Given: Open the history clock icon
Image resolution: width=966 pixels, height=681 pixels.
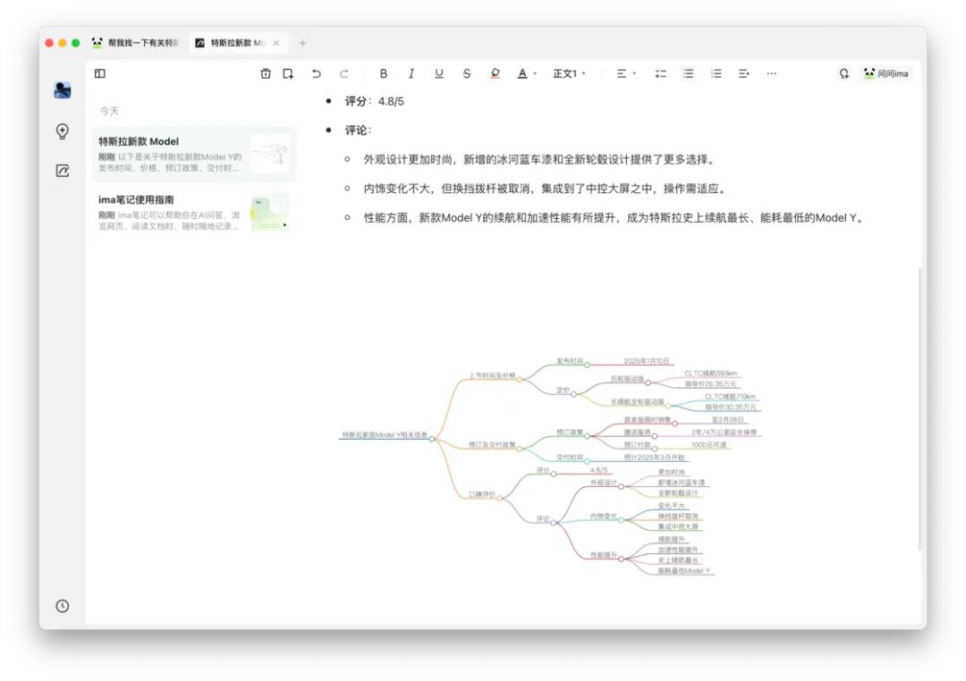Looking at the screenshot, I should 63,606.
